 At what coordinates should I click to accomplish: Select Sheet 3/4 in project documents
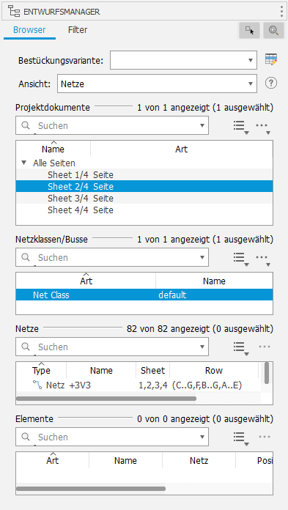(144, 198)
